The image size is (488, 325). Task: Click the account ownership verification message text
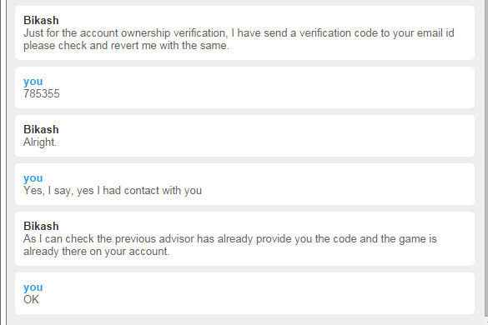[x=239, y=39]
